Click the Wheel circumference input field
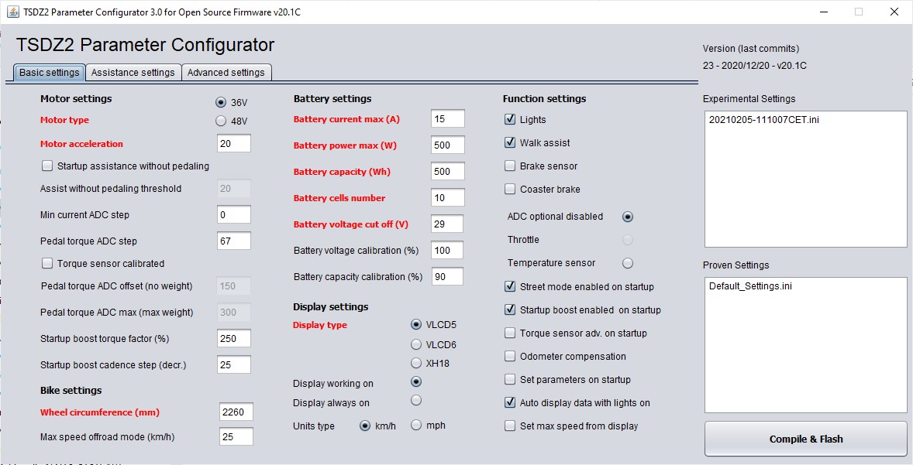913x465 pixels. click(x=236, y=412)
